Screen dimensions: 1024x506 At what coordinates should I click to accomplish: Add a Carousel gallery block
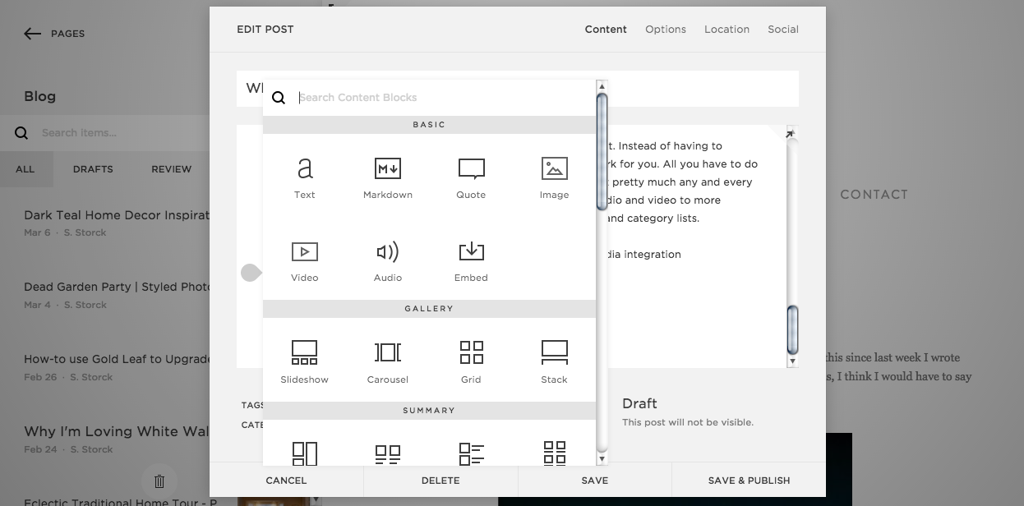[387, 361]
